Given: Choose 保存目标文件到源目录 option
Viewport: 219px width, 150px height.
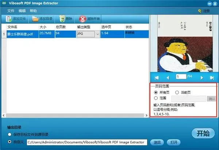Looking at the screenshot, I should 9,134.
